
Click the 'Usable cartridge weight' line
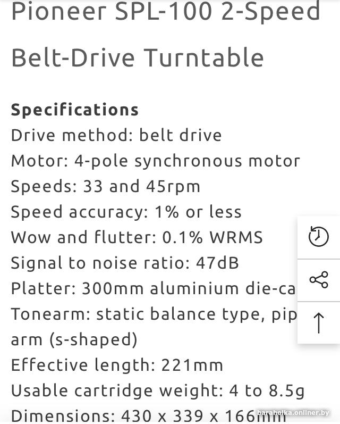(x=158, y=391)
